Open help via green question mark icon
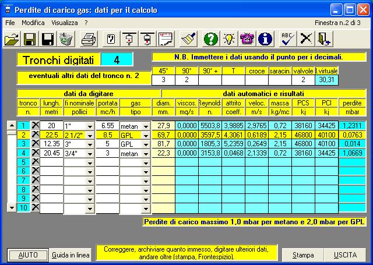The height and width of the screenshot is (265, 373). [x=211, y=39]
